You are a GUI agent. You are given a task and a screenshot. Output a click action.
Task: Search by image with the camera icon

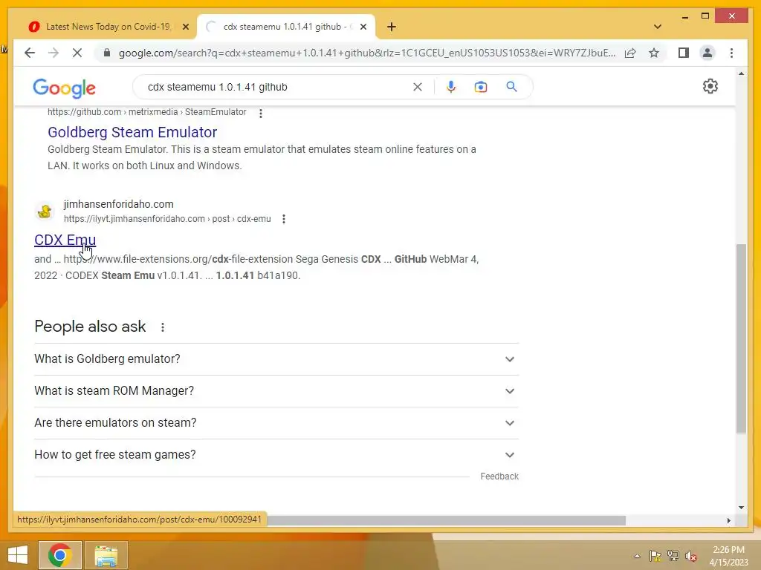481,87
